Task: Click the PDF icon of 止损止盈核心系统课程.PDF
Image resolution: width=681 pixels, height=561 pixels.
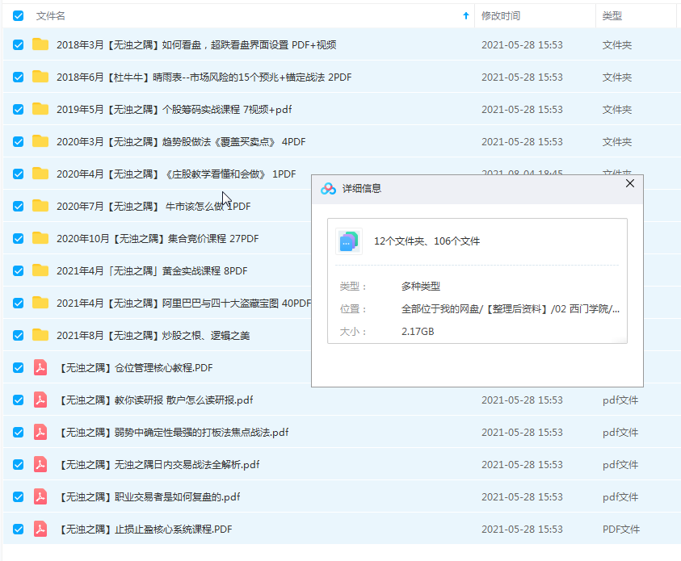Action: tap(40, 529)
